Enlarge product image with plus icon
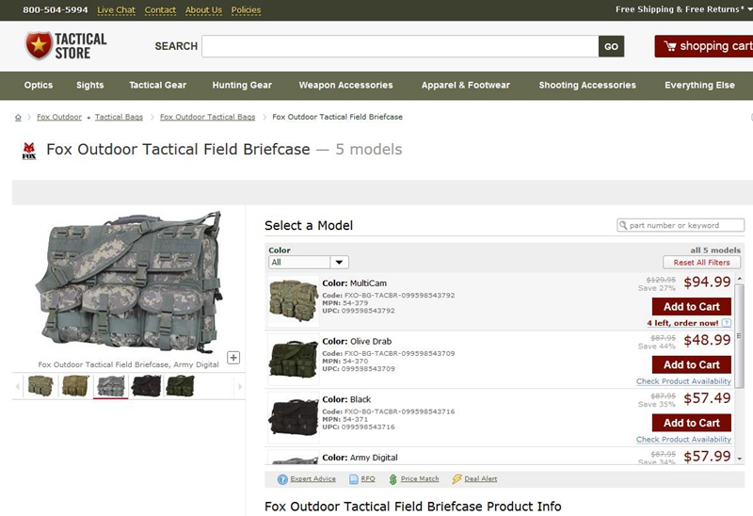Screen dimensions: 753x516 [x=233, y=358]
